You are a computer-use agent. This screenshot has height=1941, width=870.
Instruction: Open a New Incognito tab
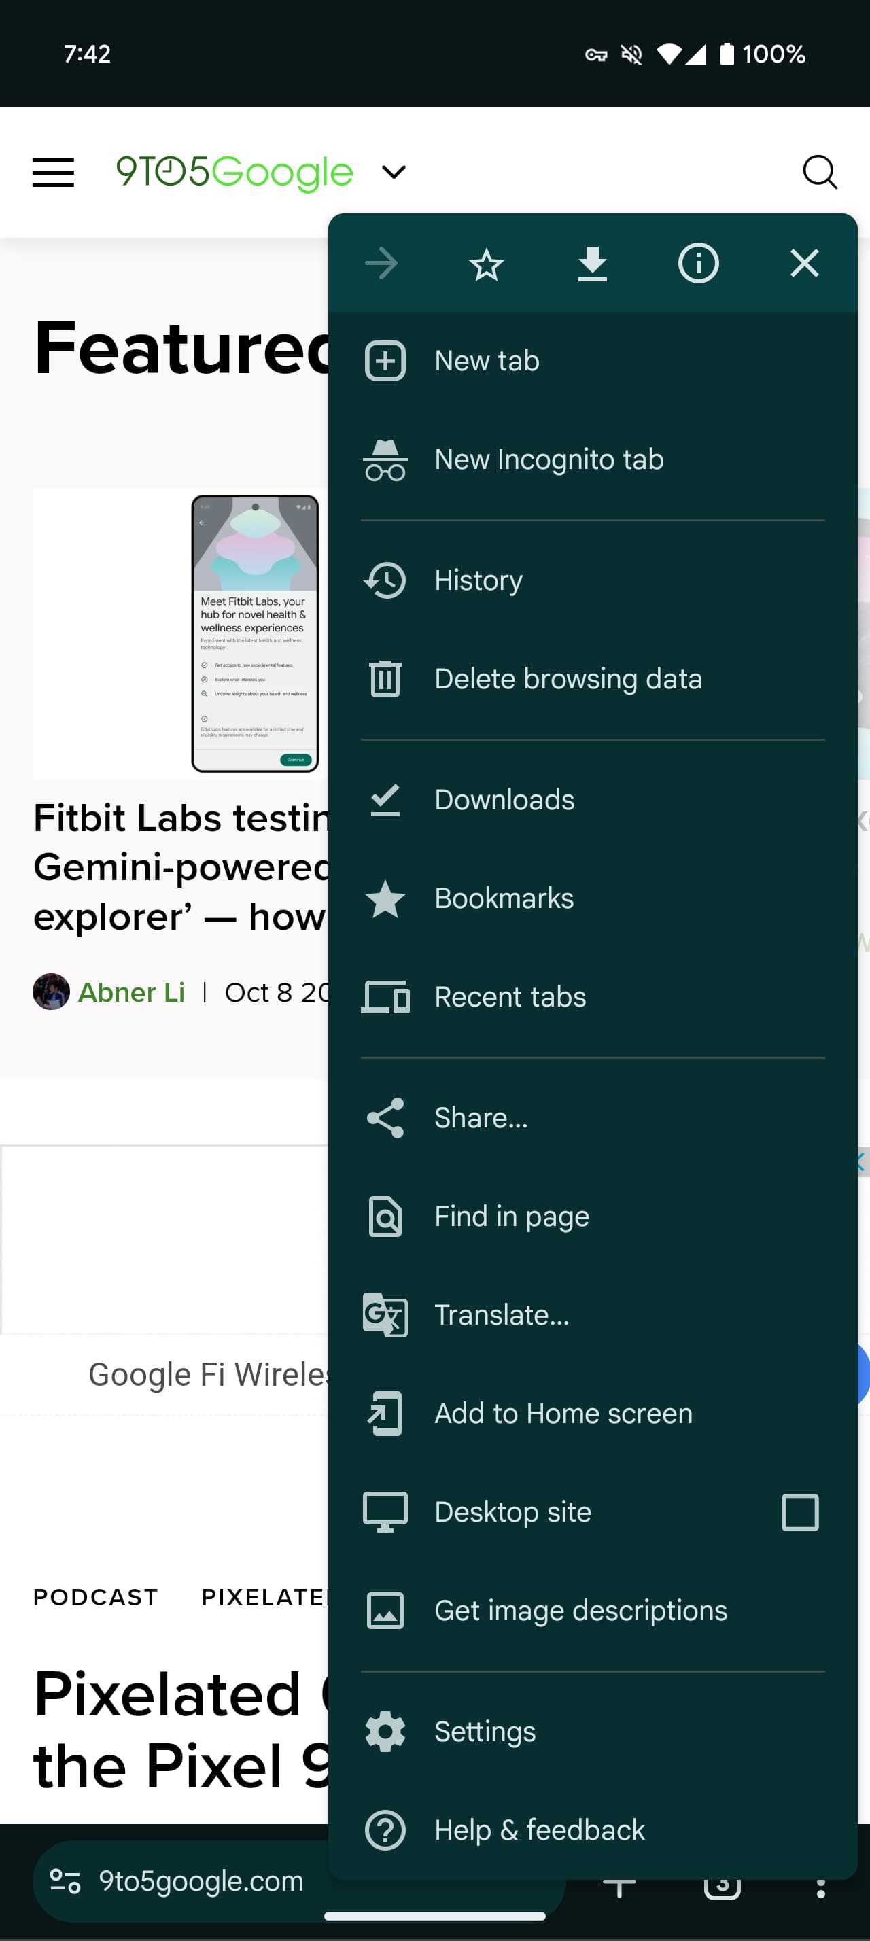click(x=549, y=459)
